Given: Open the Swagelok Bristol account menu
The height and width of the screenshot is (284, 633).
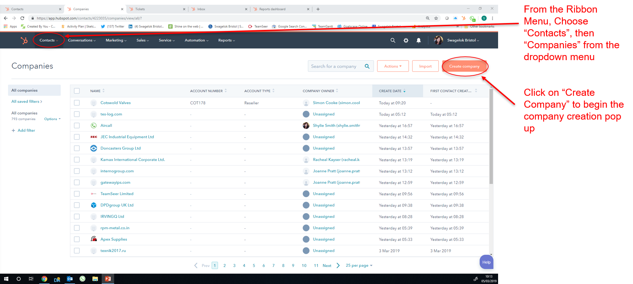Looking at the screenshot, I should 463,40.
